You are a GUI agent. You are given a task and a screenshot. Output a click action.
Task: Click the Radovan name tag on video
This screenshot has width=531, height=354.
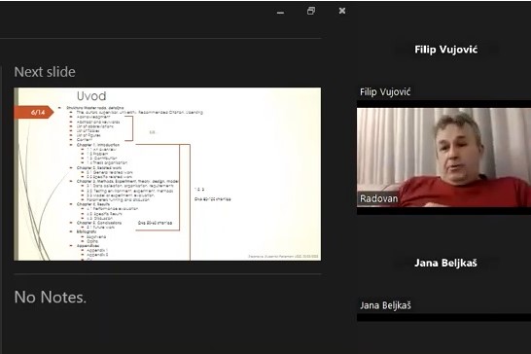tap(378, 198)
